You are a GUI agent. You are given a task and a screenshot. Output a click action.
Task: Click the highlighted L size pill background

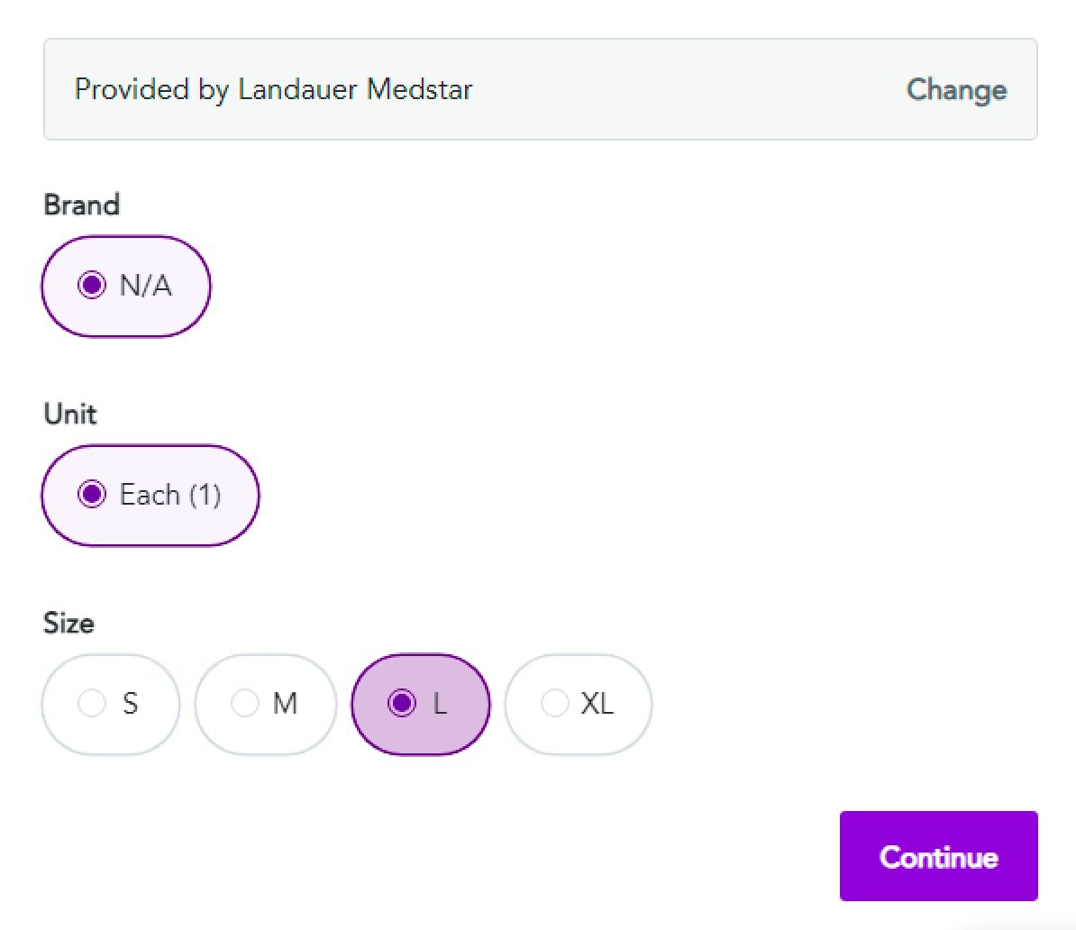click(x=465, y=726)
